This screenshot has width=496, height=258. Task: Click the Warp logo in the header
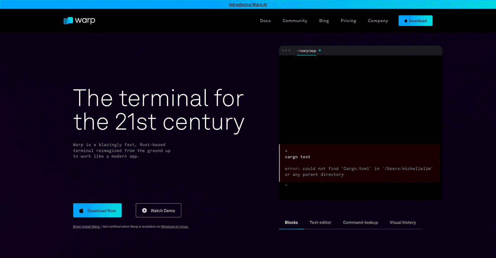click(79, 20)
